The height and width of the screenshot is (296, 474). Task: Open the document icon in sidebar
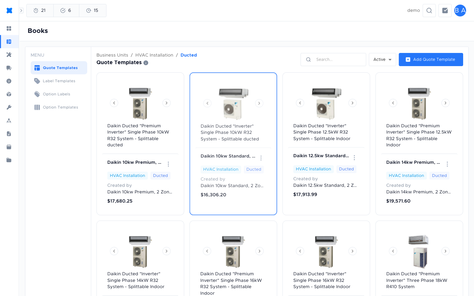coord(9,134)
